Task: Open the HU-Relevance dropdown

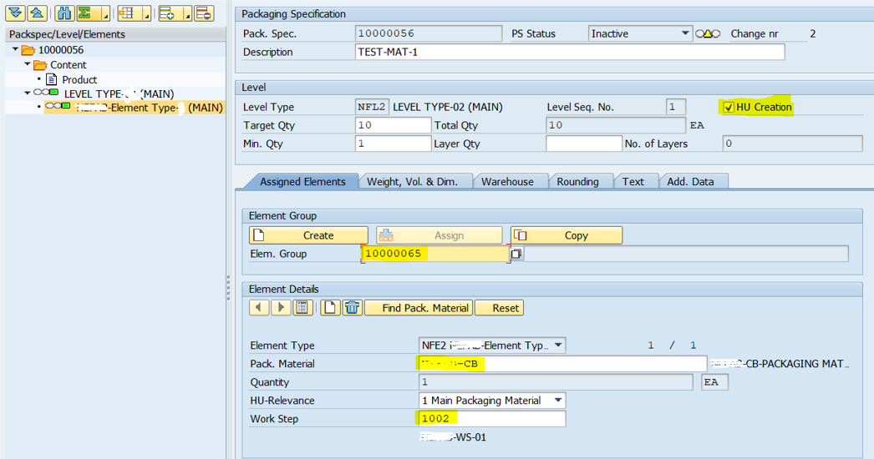Action: coord(557,401)
